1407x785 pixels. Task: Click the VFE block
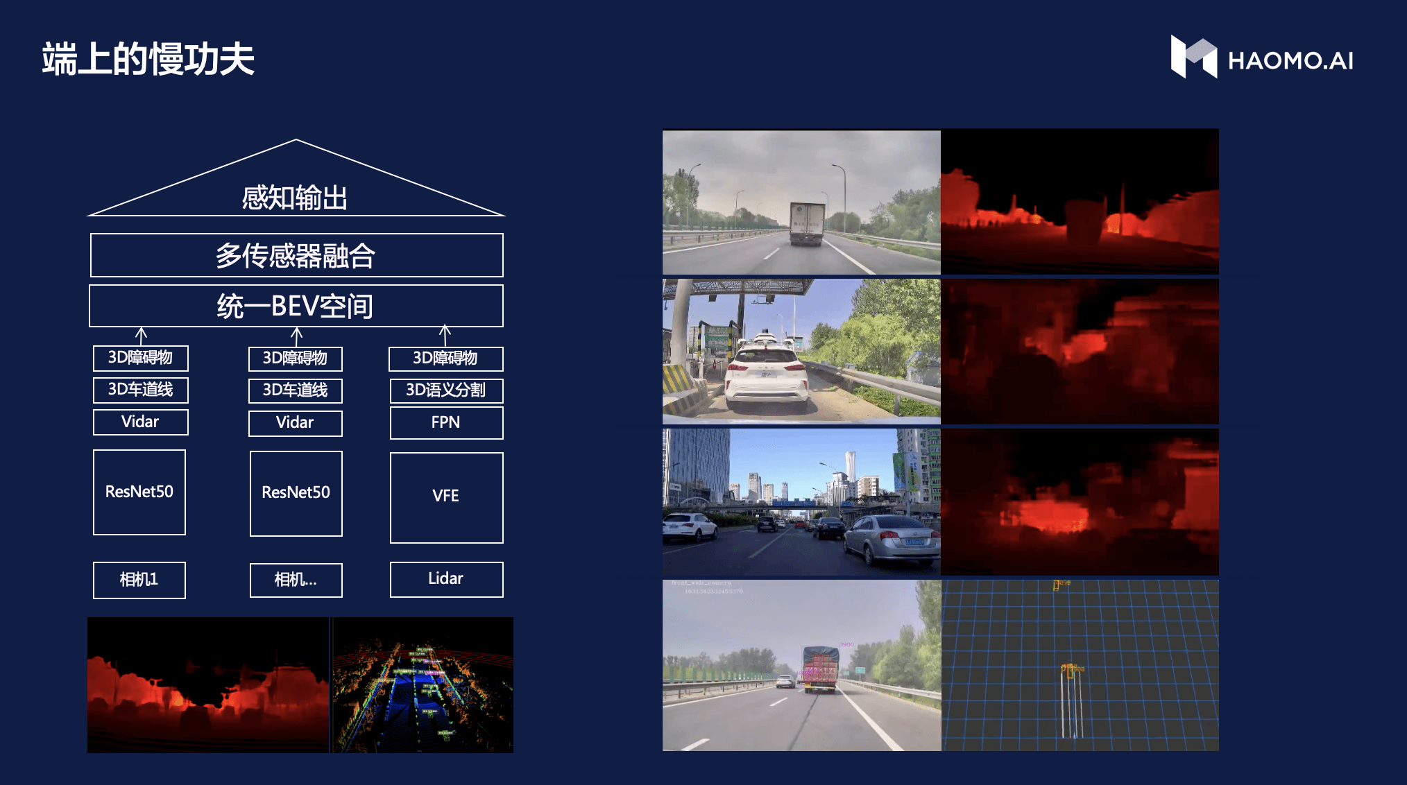pyautogui.click(x=446, y=497)
